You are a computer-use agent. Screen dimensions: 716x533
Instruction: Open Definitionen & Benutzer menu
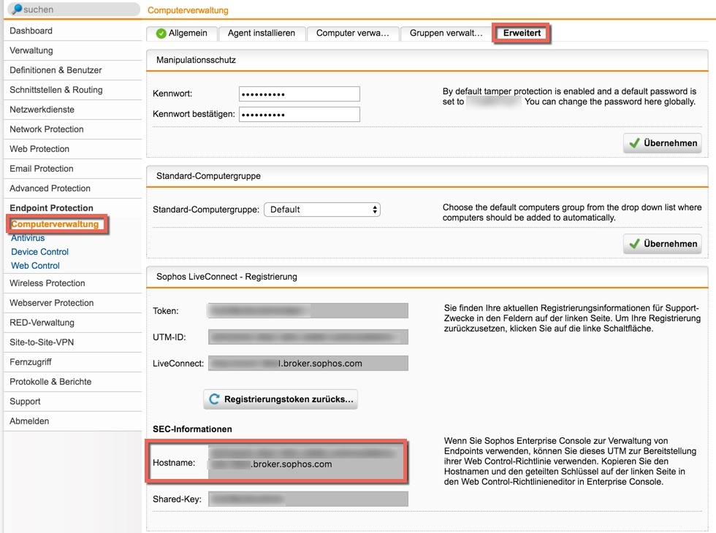(72, 70)
